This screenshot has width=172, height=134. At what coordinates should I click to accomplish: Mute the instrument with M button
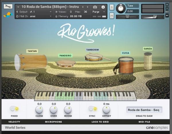(112, 16)
